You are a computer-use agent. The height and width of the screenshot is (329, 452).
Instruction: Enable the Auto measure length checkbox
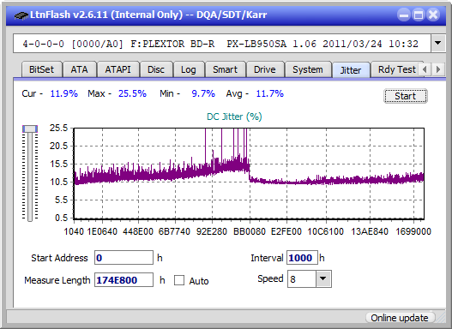(x=179, y=280)
